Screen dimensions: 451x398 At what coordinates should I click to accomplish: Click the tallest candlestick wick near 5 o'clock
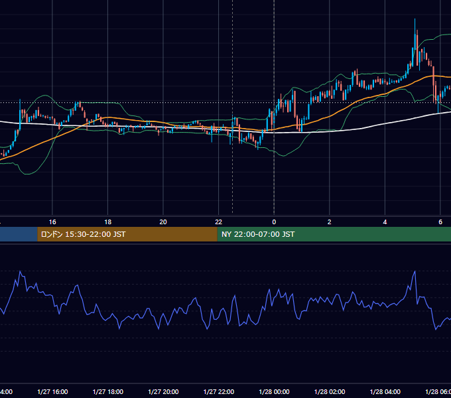[415, 33]
